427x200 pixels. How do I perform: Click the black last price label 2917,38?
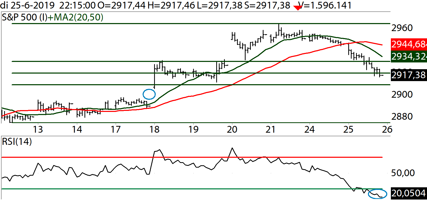[409, 75]
